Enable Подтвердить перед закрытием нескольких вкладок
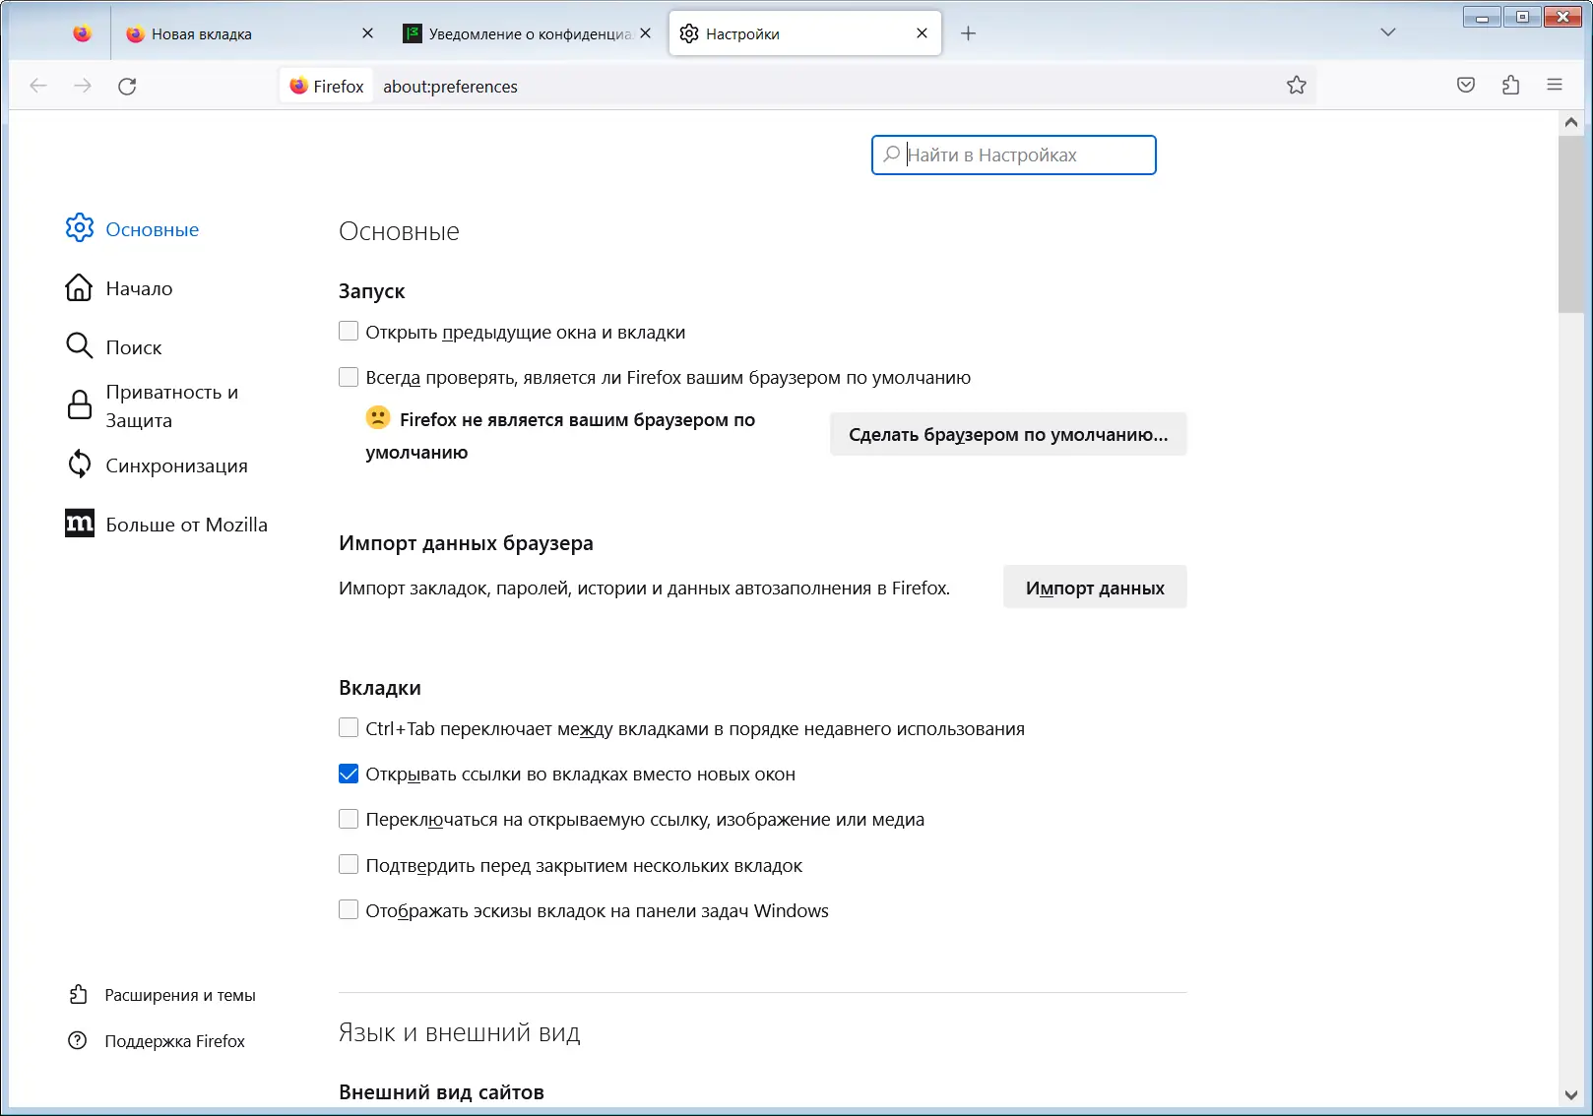Image resolution: width=1593 pixels, height=1116 pixels. [x=349, y=865]
